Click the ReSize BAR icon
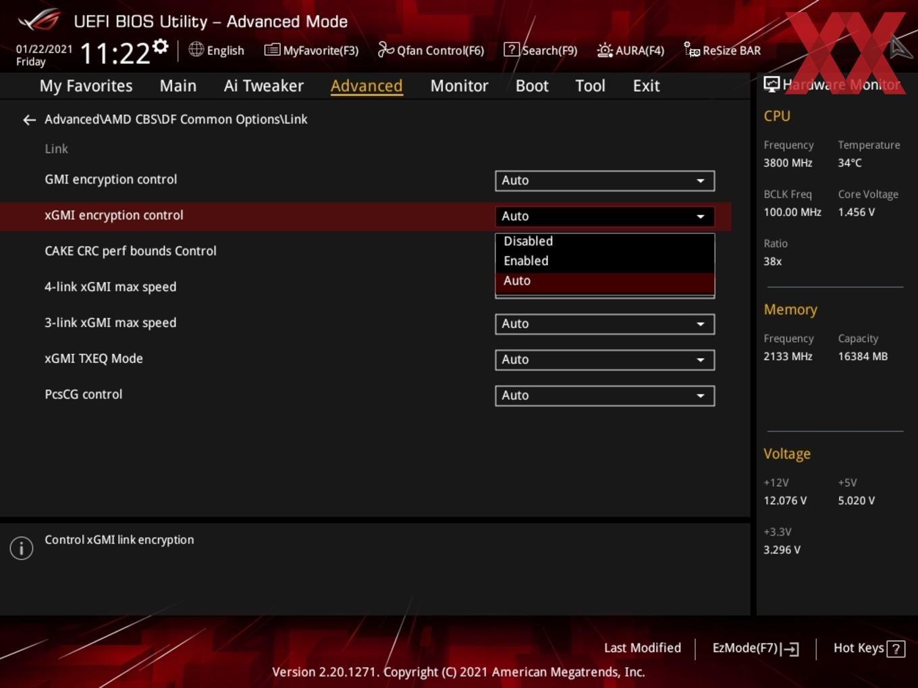Viewport: 918px width, 688px height. point(692,50)
